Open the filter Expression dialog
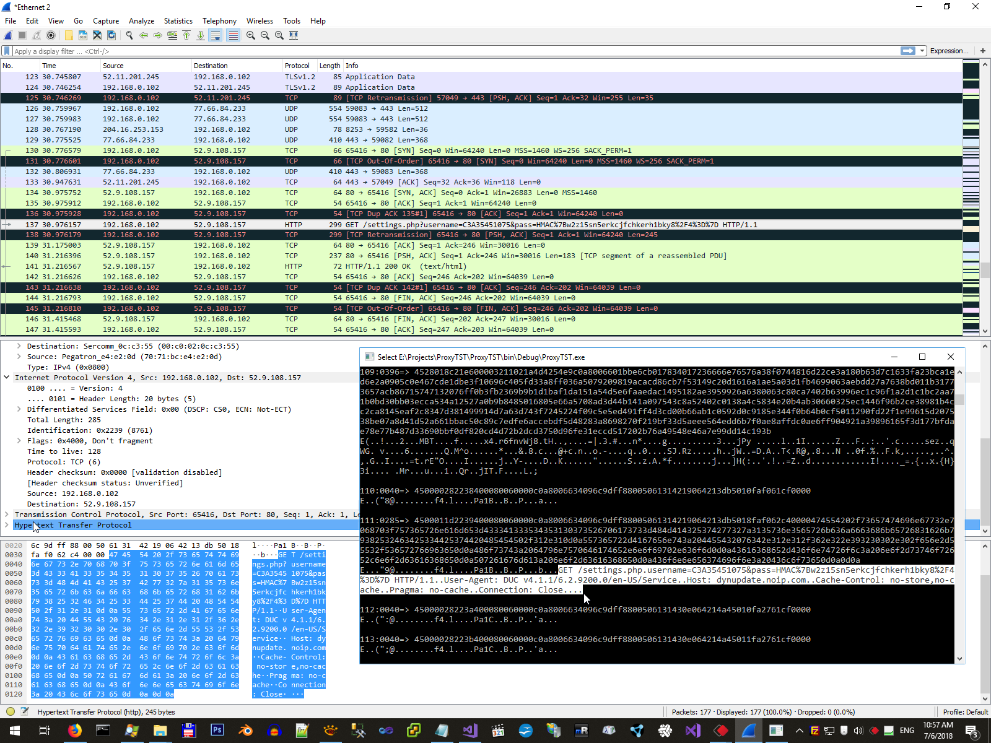The image size is (991, 743). pyautogui.click(x=949, y=51)
